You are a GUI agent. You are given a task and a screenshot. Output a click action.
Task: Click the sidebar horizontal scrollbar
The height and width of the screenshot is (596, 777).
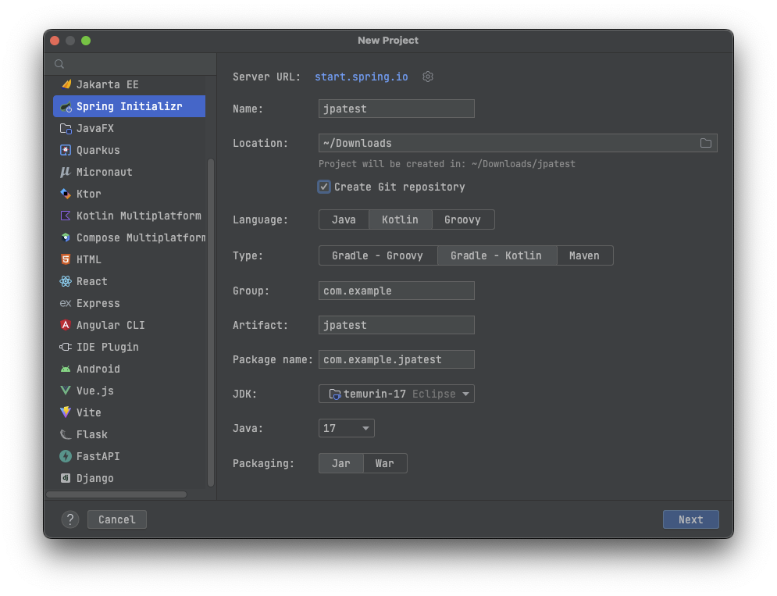tap(116, 494)
